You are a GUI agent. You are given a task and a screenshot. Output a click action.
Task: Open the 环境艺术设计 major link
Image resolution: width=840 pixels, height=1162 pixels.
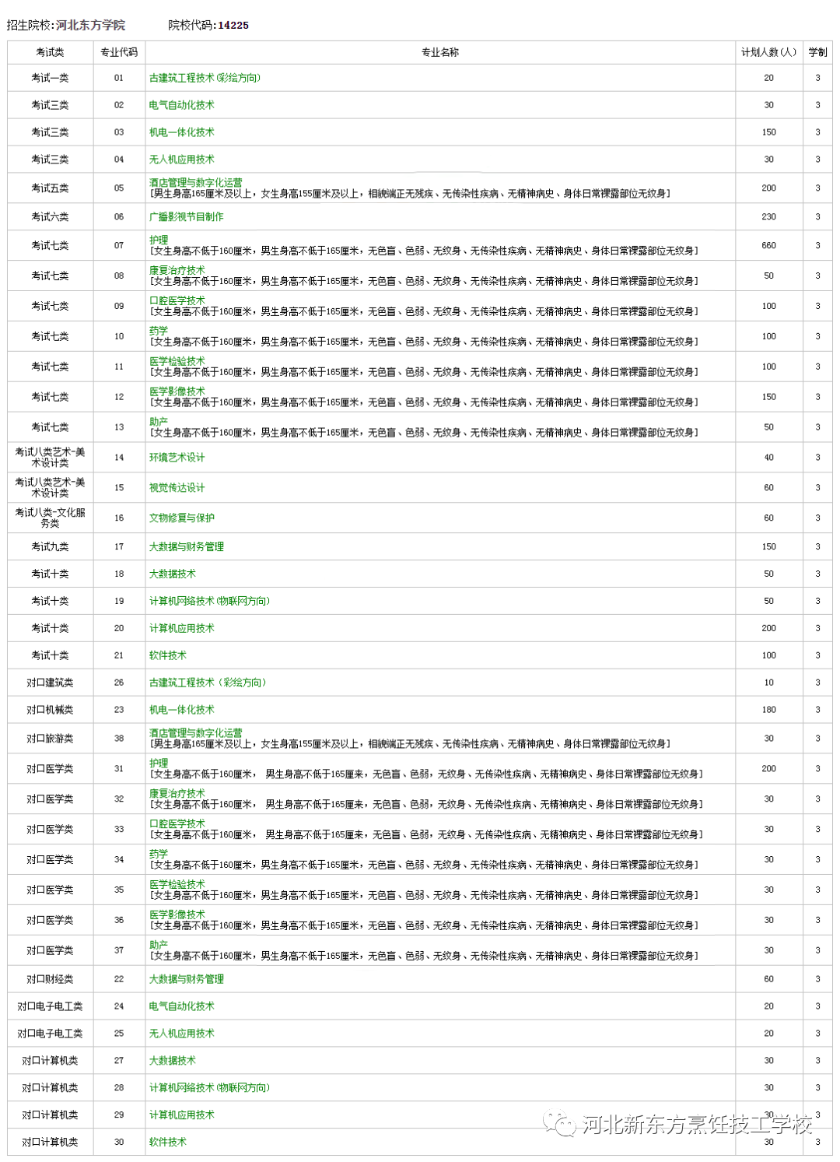(x=177, y=458)
